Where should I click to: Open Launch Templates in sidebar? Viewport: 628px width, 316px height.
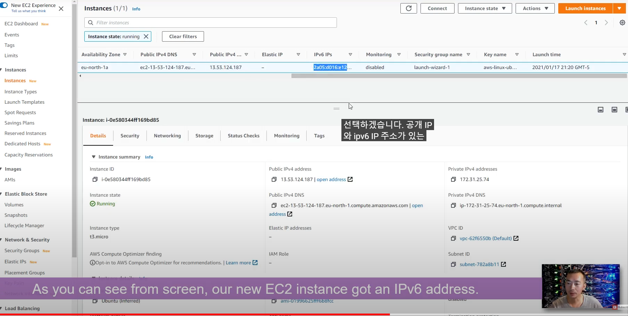(x=24, y=102)
